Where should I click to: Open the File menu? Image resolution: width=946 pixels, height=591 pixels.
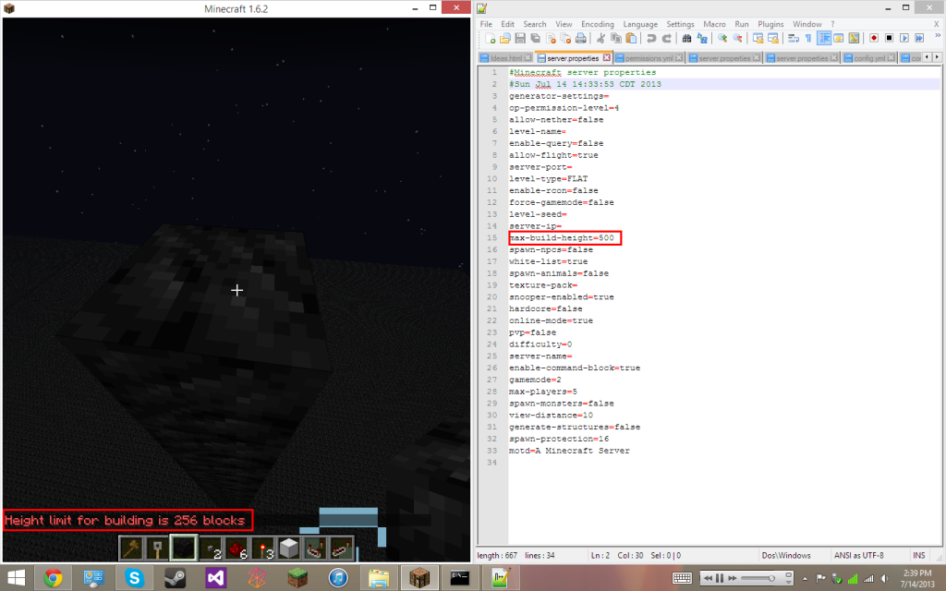pyautogui.click(x=486, y=24)
